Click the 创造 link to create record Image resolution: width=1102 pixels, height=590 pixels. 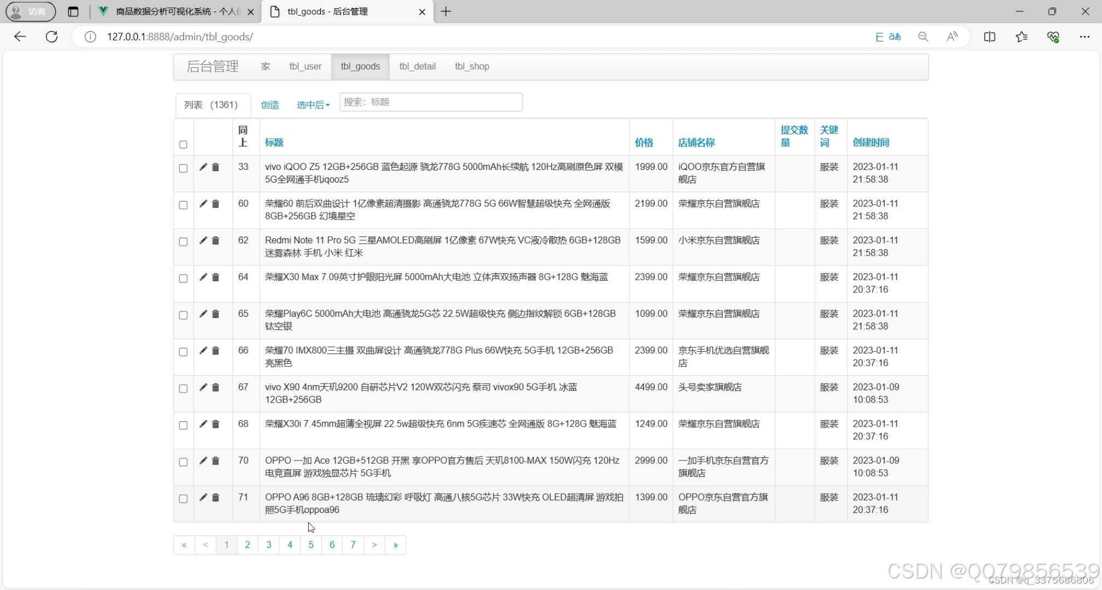tap(269, 105)
